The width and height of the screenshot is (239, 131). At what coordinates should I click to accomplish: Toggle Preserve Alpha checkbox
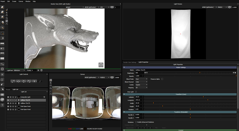click(162, 79)
